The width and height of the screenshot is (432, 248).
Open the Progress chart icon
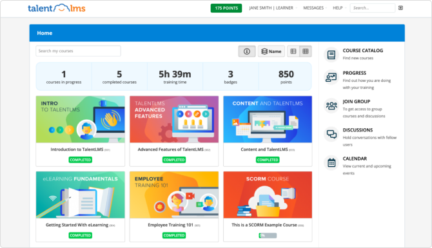click(x=331, y=77)
